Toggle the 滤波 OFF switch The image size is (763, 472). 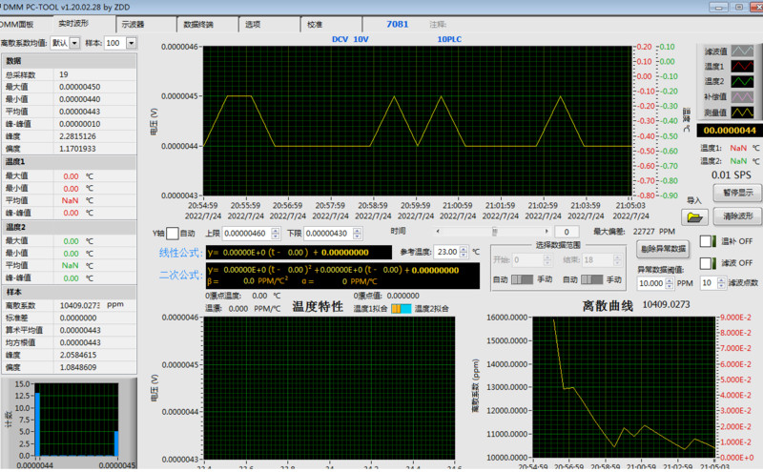708,263
